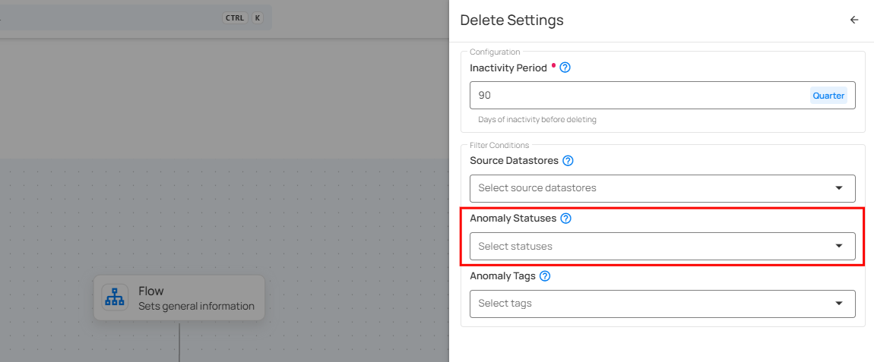Select the Quarter preset chip
The image size is (874, 362).
pos(828,96)
